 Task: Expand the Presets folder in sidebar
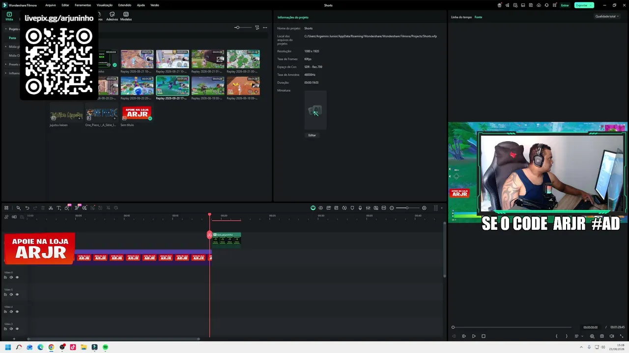[6, 64]
